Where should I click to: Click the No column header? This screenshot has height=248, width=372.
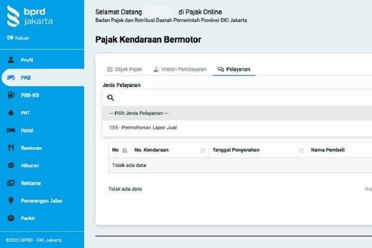[120, 150]
